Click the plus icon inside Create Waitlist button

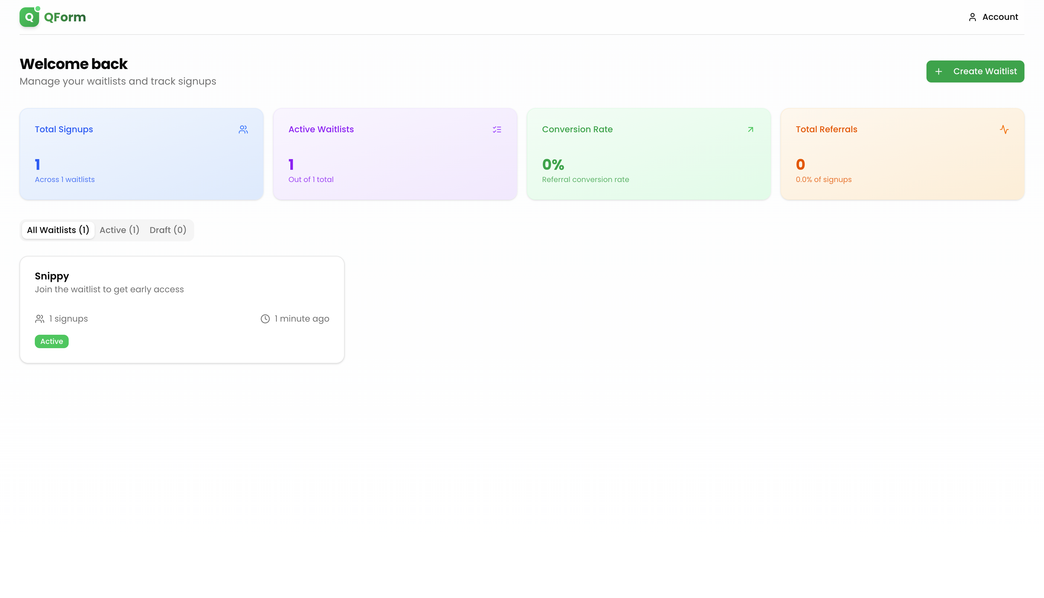coord(939,71)
